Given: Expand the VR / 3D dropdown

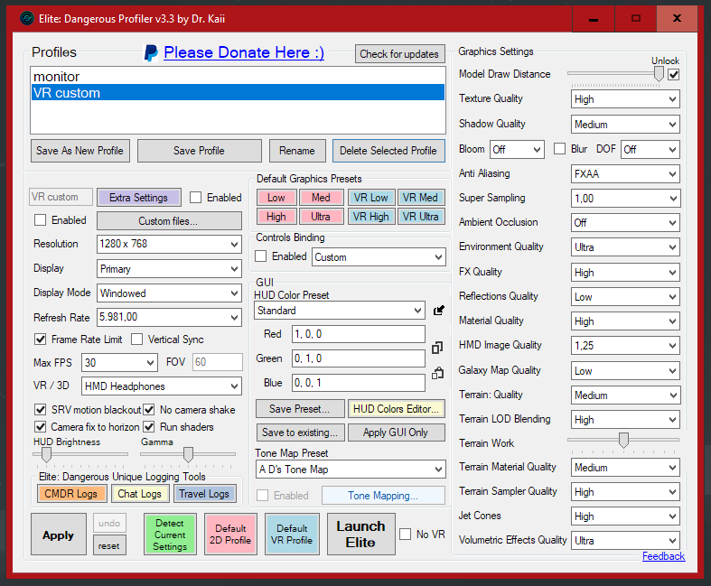Looking at the screenshot, I should tap(162, 386).
